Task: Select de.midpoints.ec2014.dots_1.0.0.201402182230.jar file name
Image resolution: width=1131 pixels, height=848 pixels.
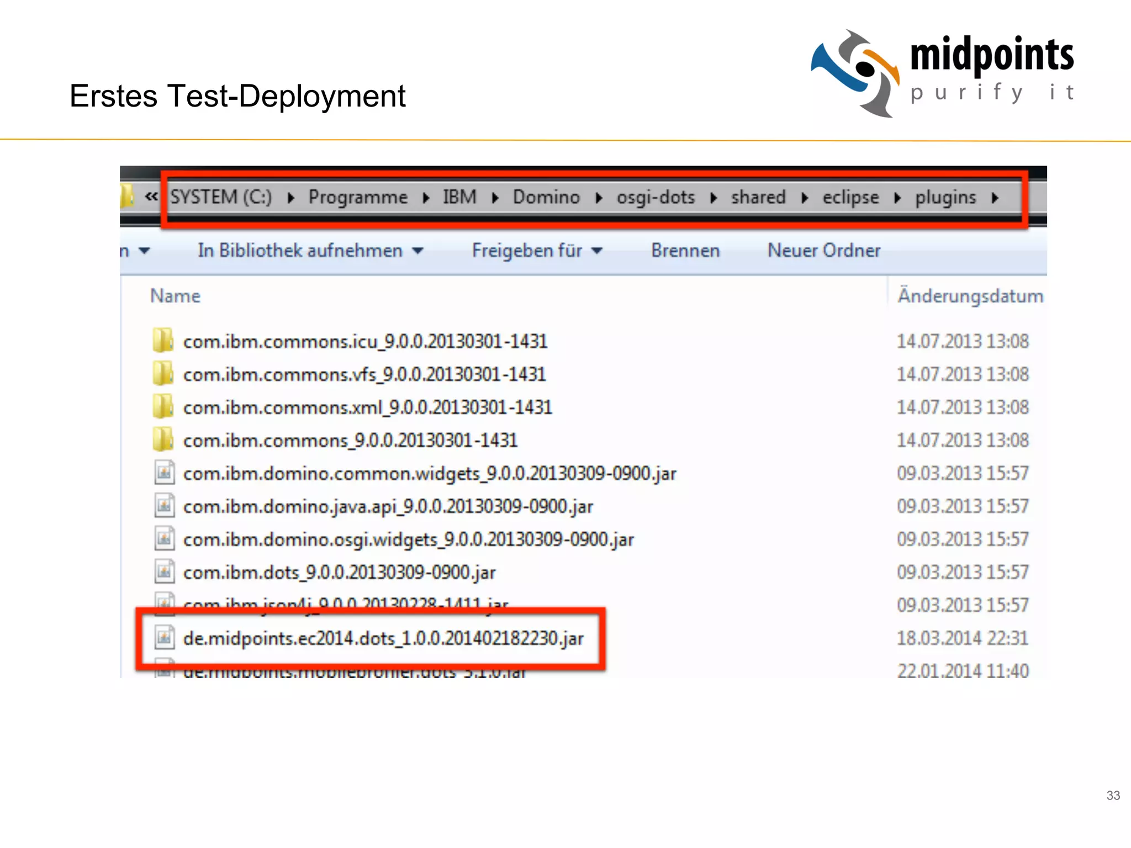Action: coord(383,639)
